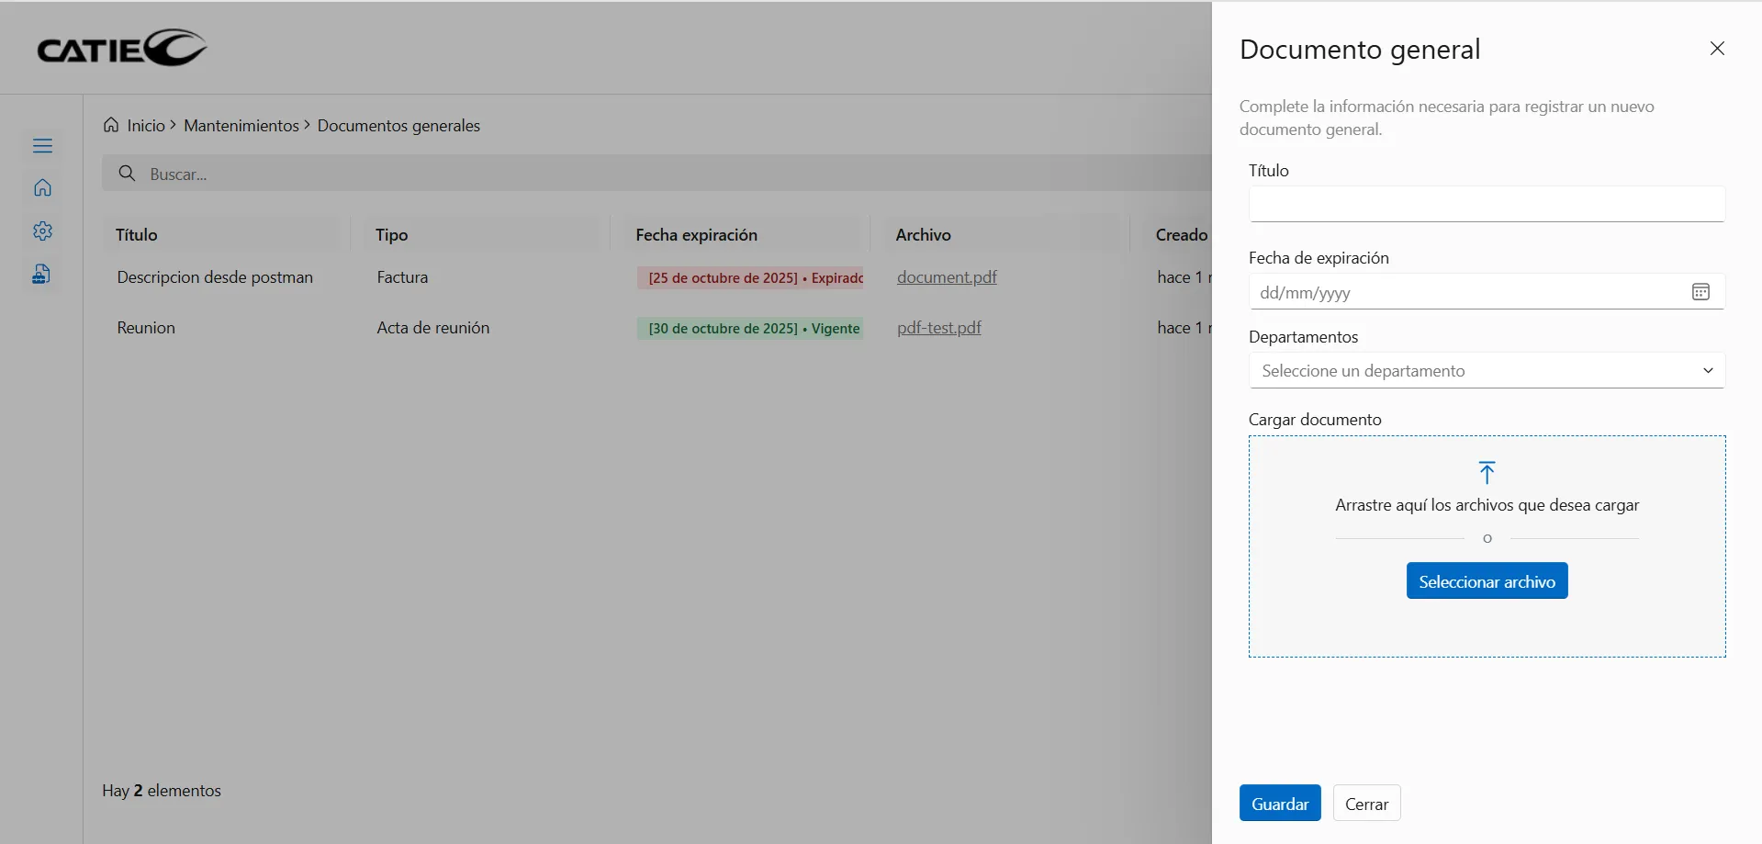1762x844 pixels.
Task: Click the documents icon in sidebar
Action: pyautogui.click(x=42, y=274)
